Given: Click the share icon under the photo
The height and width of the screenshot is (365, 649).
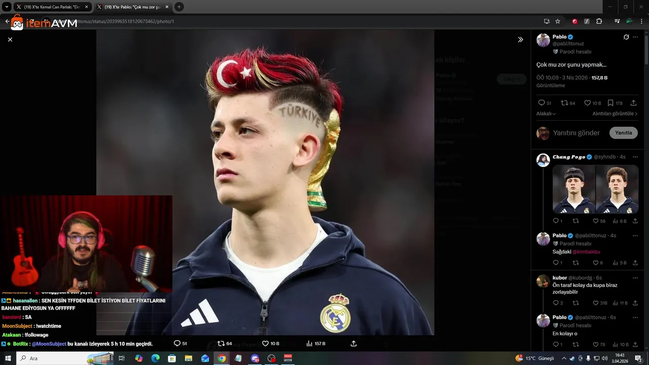Looking at the screenshot, I should (354, 343).
